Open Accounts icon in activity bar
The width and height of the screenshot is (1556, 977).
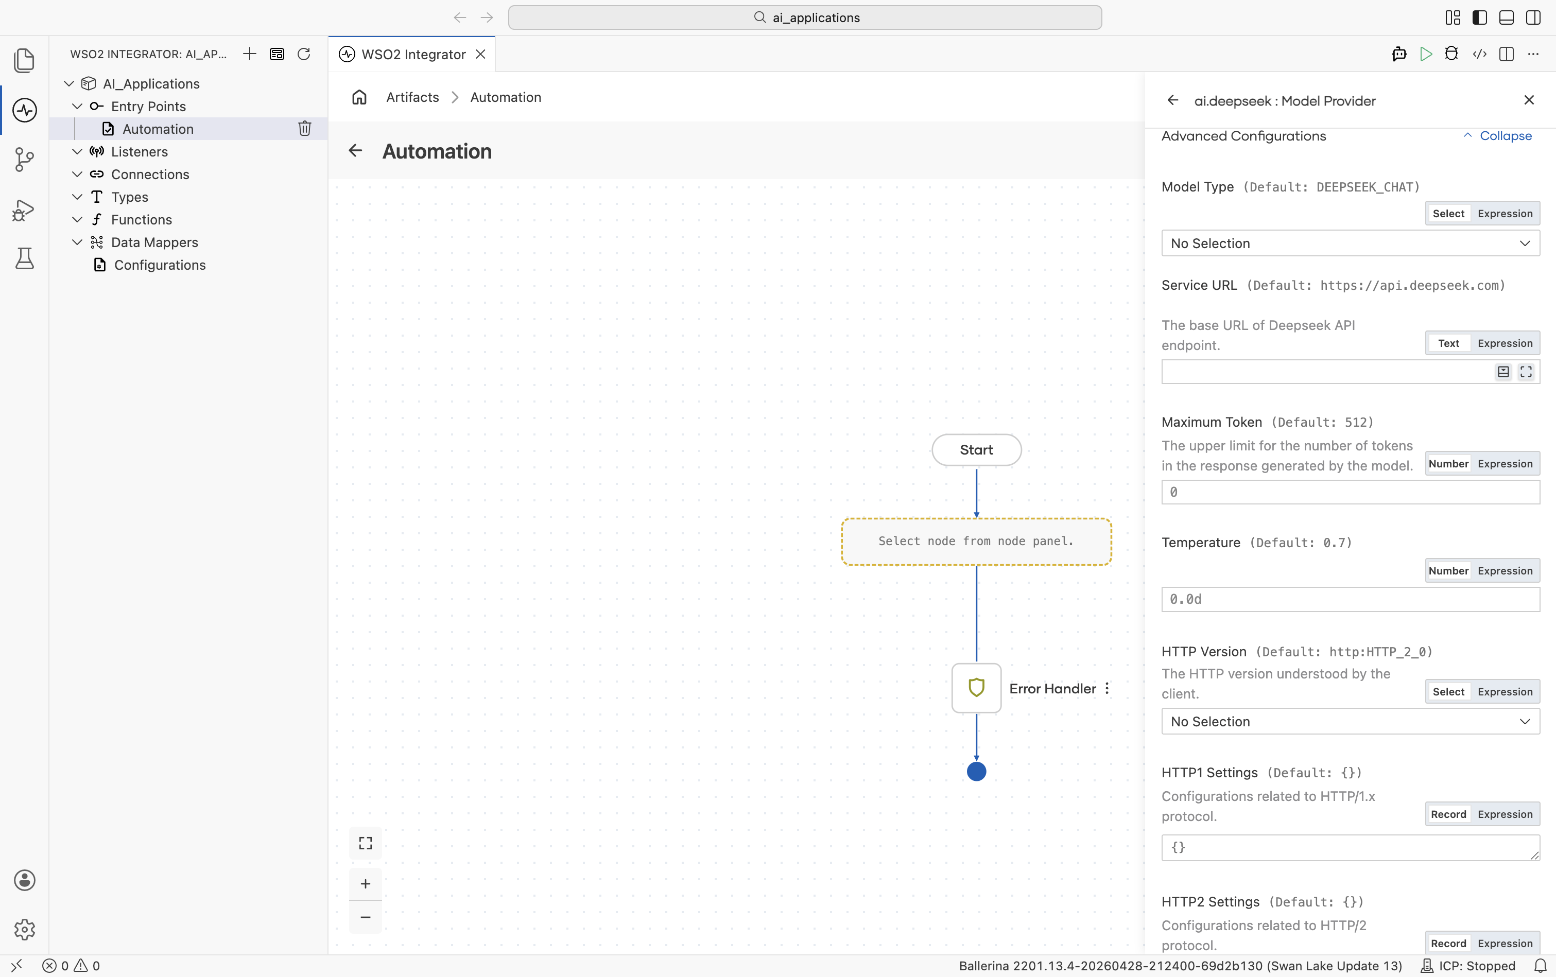pyautogui.click(x=24, y=880)
